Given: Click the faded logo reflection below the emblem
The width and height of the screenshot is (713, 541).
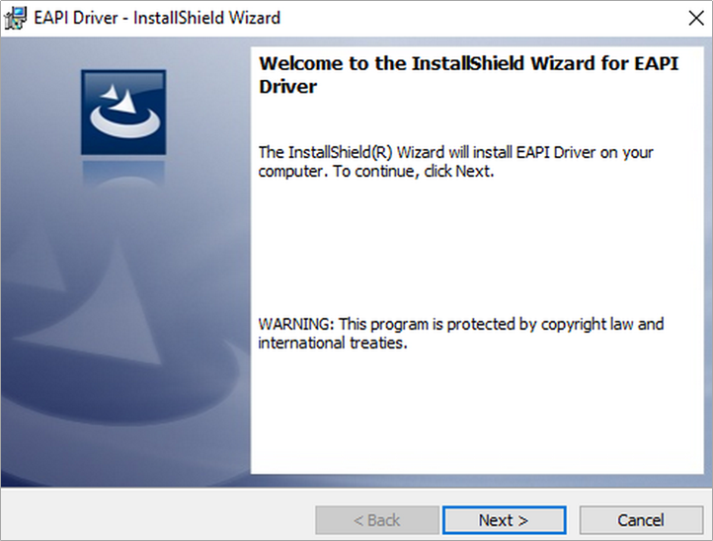Looking at the screenshot, I should pos(123,174).
